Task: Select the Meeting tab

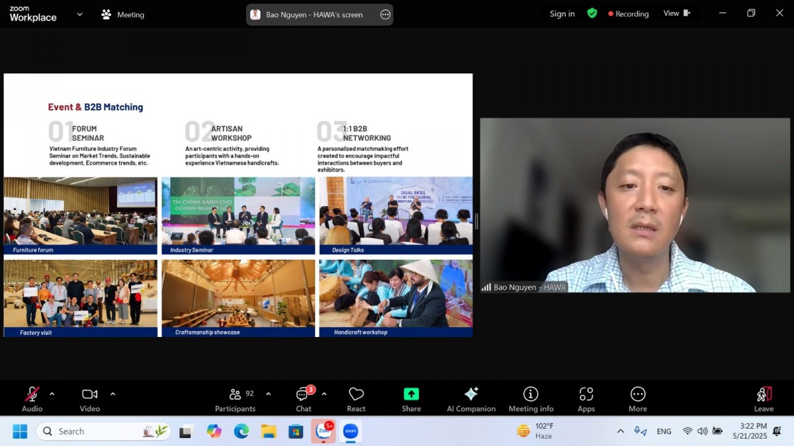Action: coord(123,15)
